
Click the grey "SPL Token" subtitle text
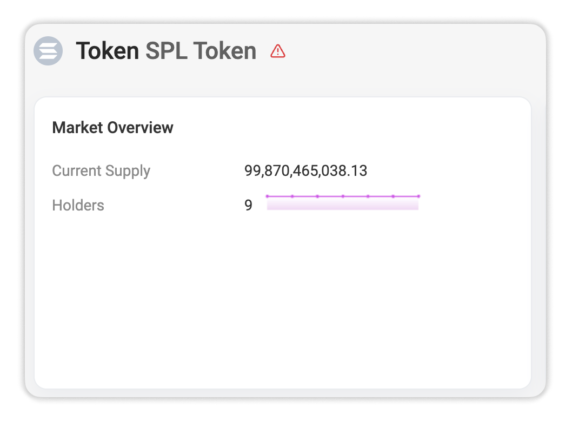point(201,51)
